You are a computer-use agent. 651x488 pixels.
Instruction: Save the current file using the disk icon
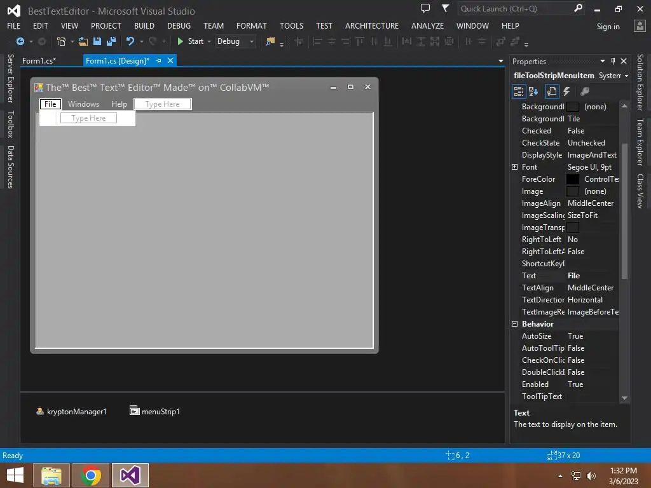click(x=97, y=41)
